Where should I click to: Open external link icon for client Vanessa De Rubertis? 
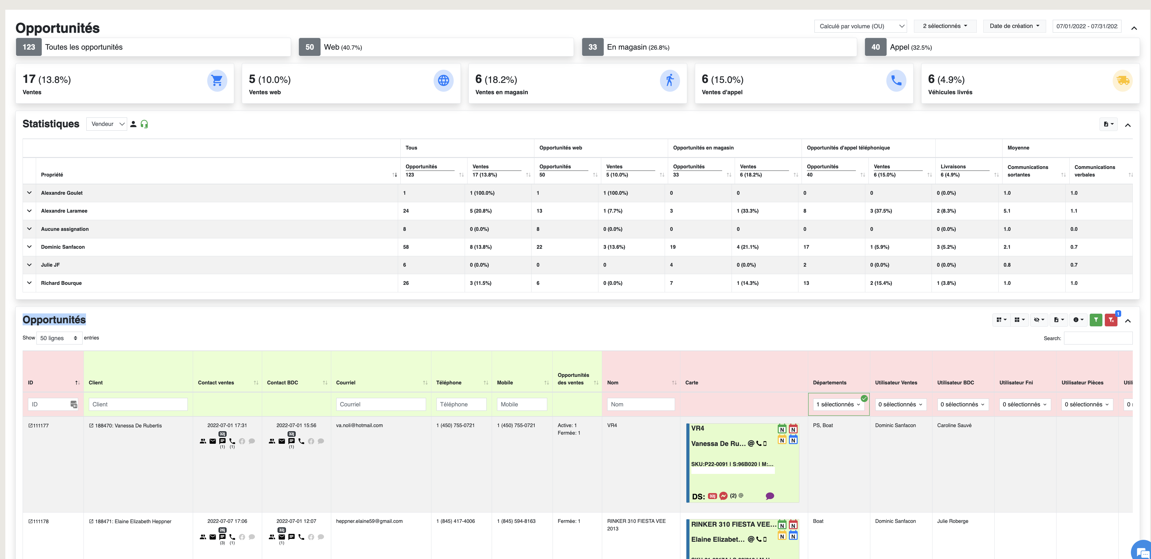click(91, 426)
